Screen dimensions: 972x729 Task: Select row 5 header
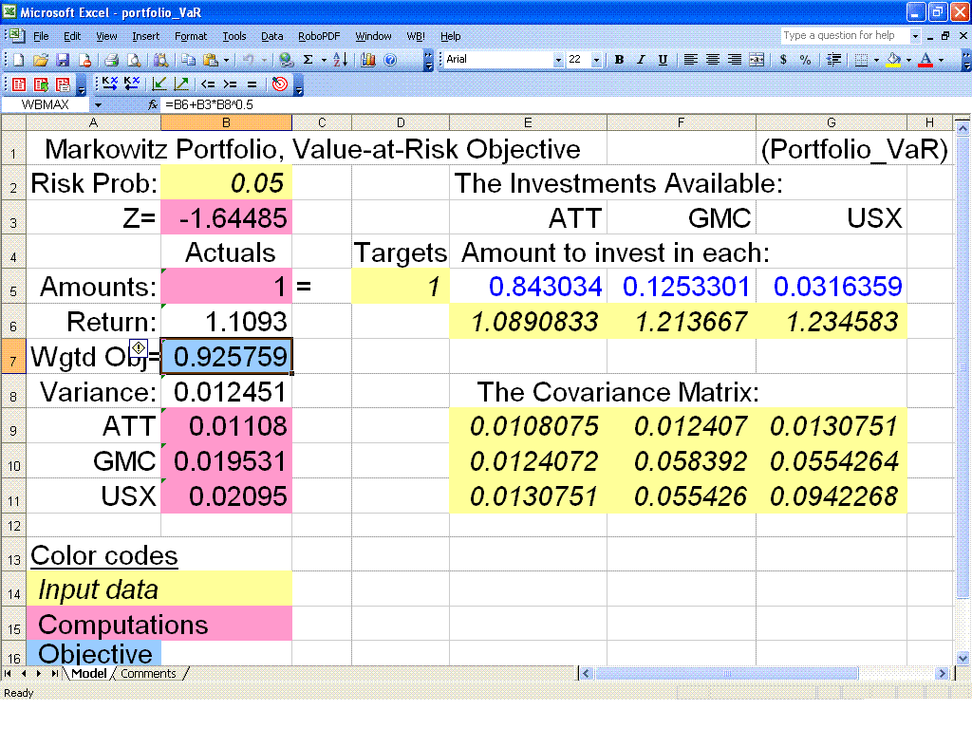(x=13, y=287)
